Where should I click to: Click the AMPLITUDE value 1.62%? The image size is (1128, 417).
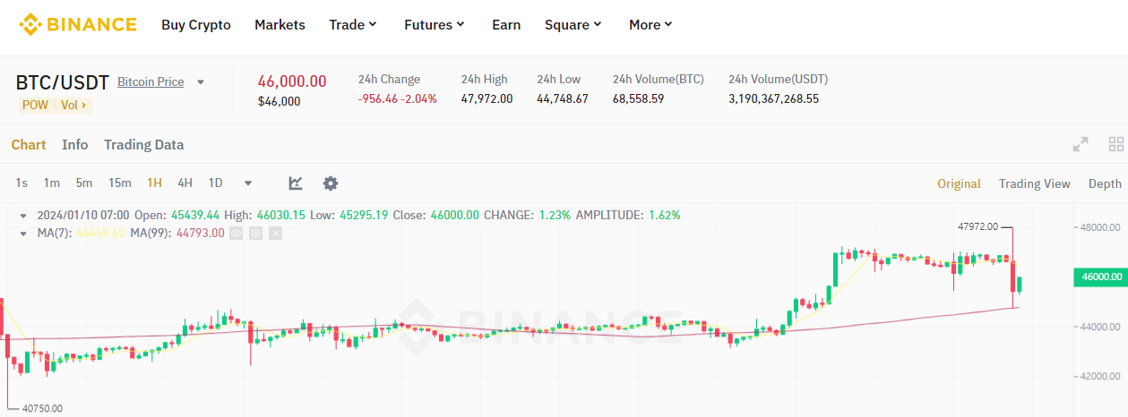pyautogui.click(x=663, y=216)
